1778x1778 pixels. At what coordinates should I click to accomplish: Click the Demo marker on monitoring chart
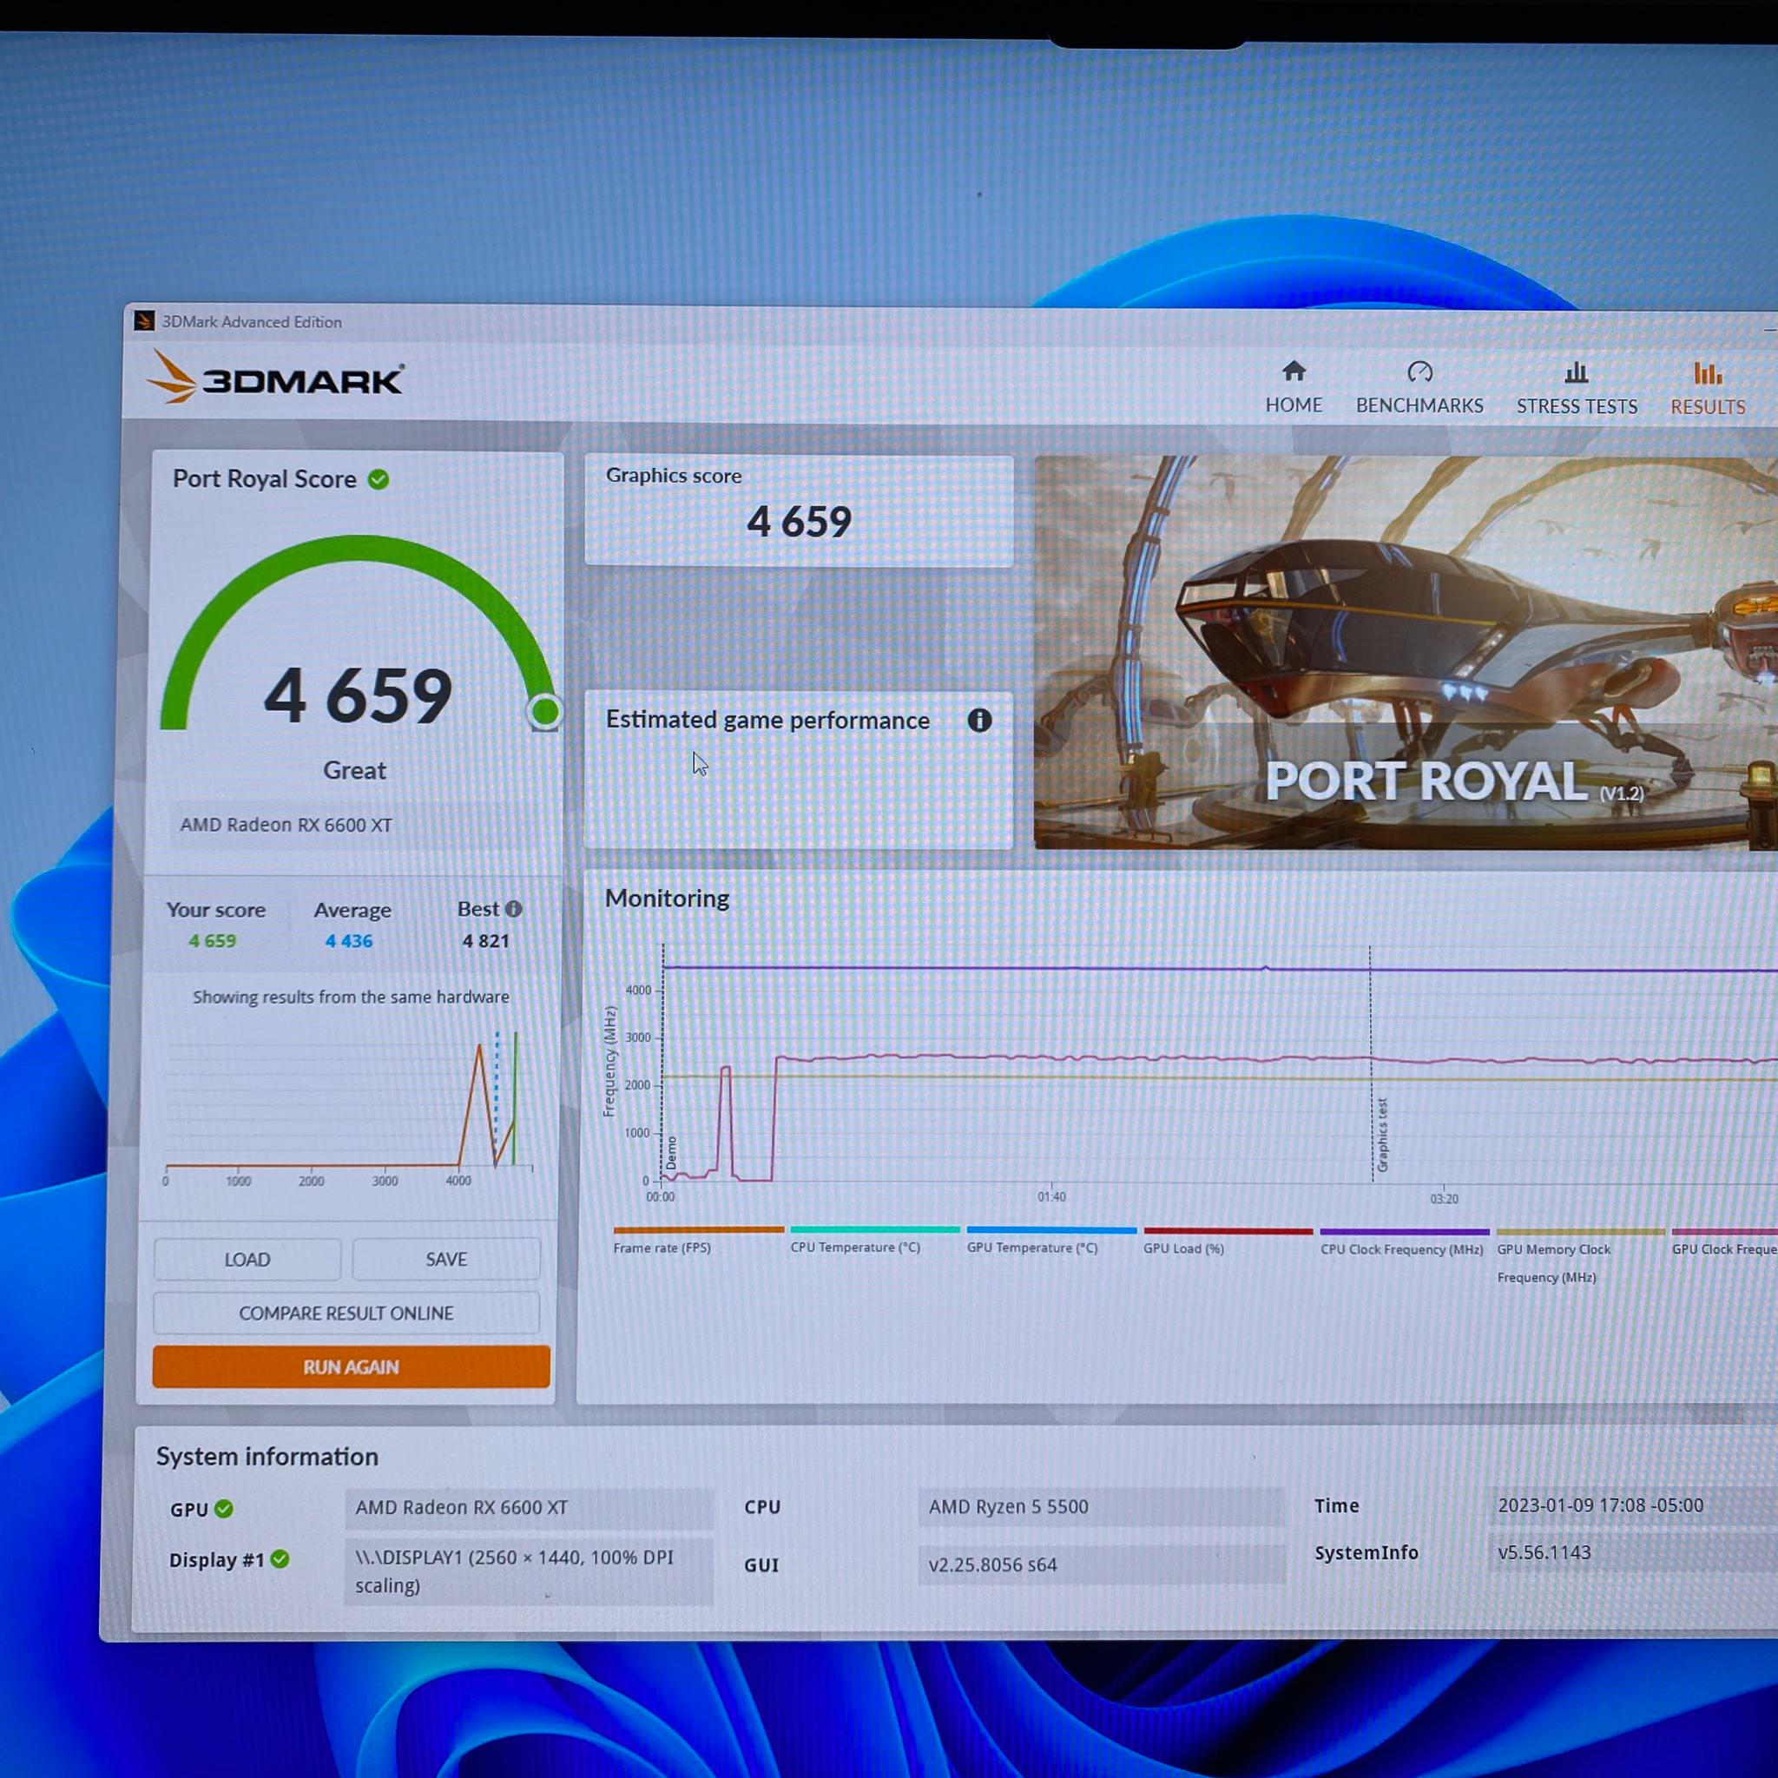pos(671,1153)
